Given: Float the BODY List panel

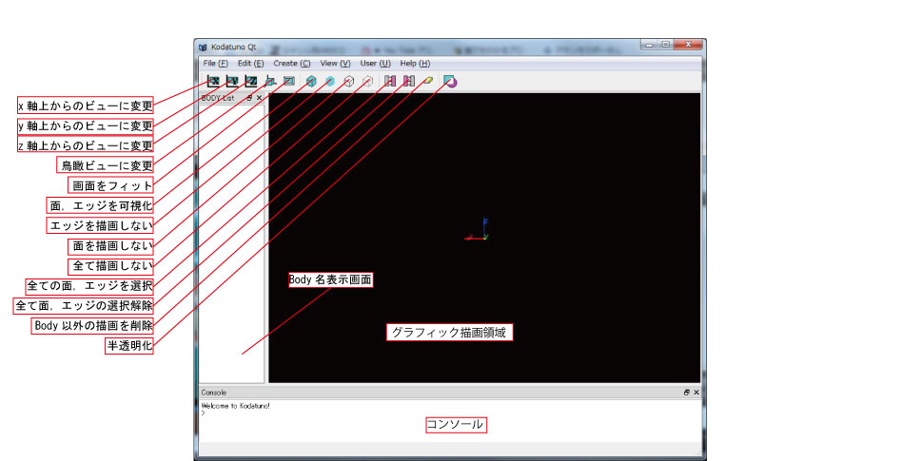Looking at the screenshot, I should click(x=249, y=98).
